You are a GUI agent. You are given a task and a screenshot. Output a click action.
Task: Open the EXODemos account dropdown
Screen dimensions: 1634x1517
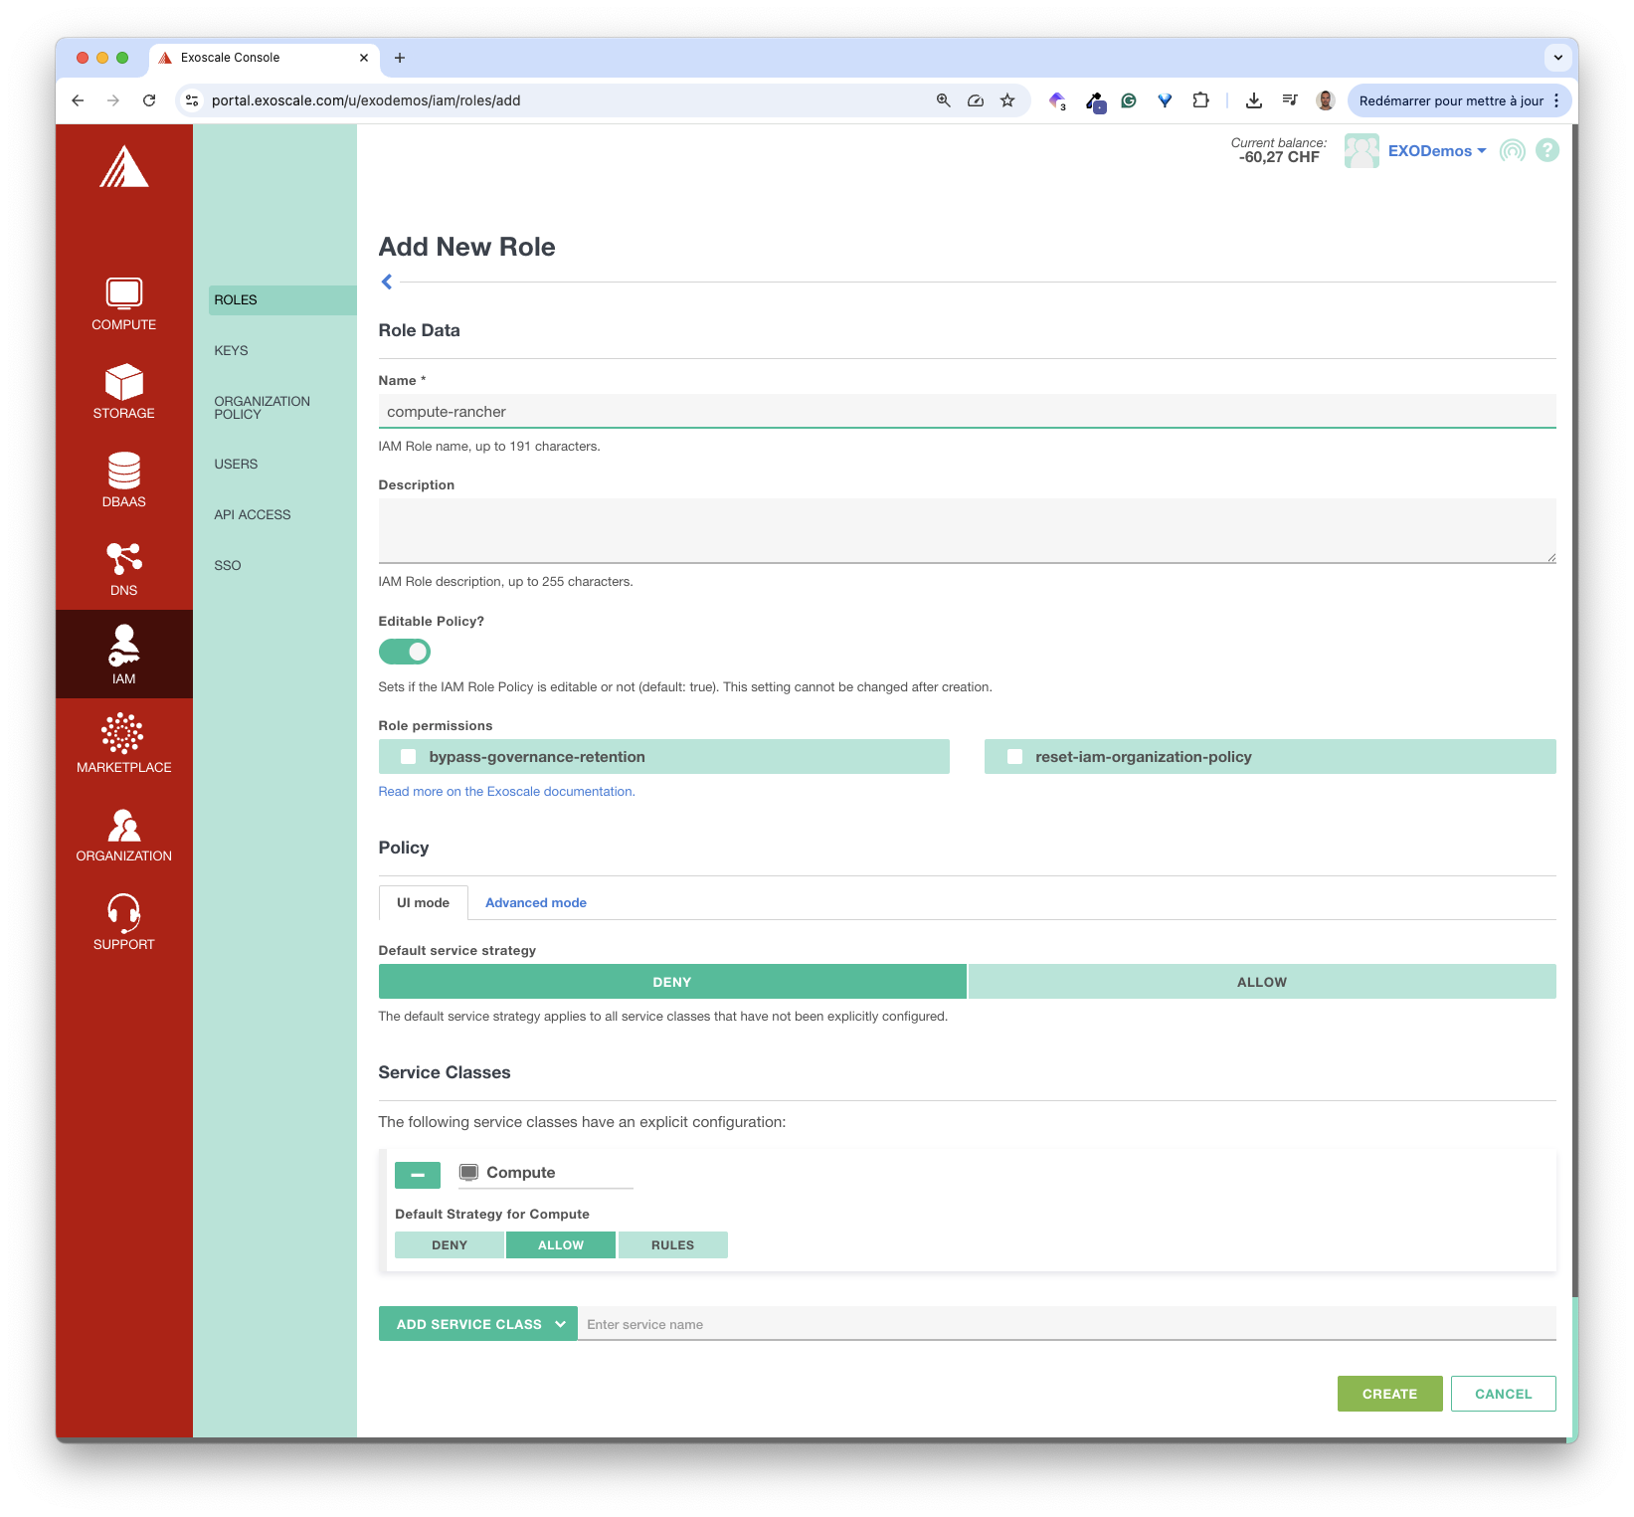[x=1436, y=151]
